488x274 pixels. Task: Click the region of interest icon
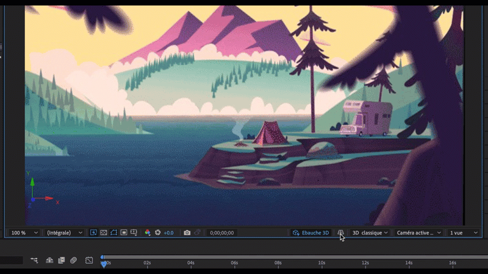click(124, 233)
